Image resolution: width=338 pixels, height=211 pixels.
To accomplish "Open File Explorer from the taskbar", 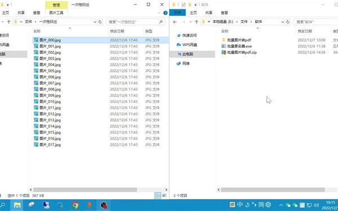I will click(x=17, y=205).
